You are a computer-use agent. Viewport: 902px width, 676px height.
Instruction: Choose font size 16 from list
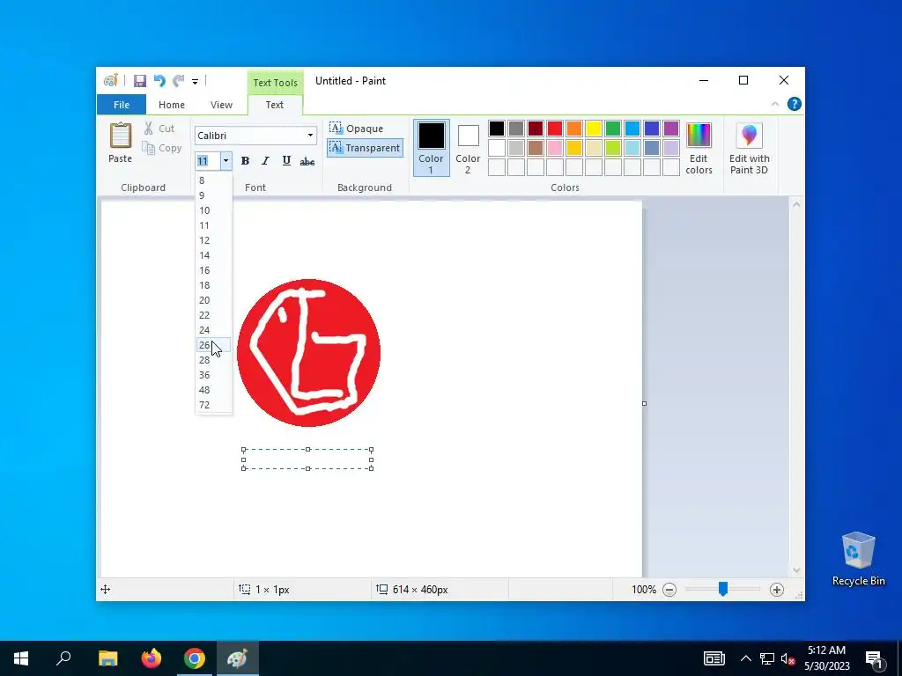(213, 270)
